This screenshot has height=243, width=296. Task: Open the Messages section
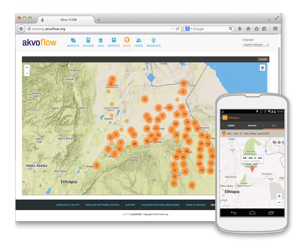pyautogui.click(x=154, y=43)
